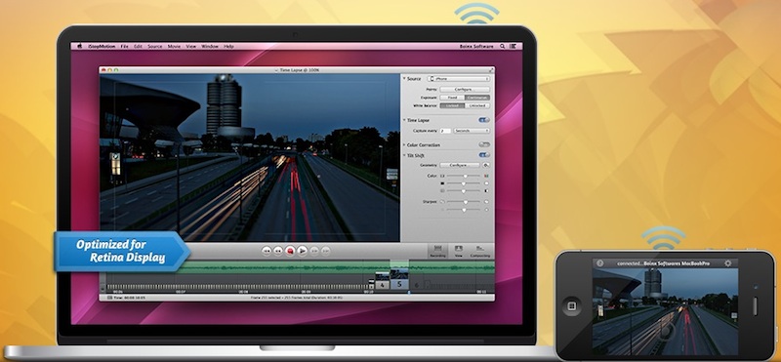Open the Movie menu
The width and height of the screenshot is (781, 362).
point(174,46)
